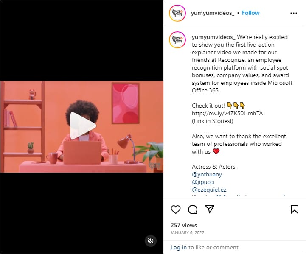Save post with bookmark icon
The height and width of the screenshot is (254, 306).
pos(294,209)
